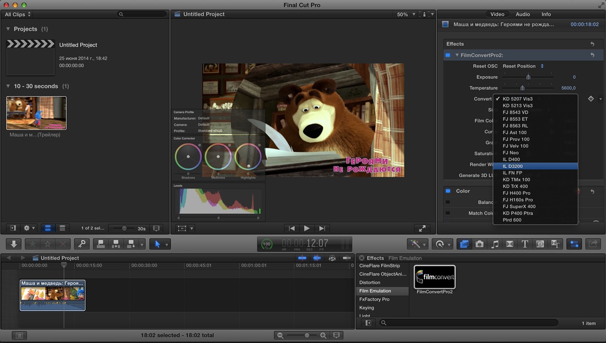Add keyframe for Convert parameter
Screen dimensions: 606x343
point(590,99)
